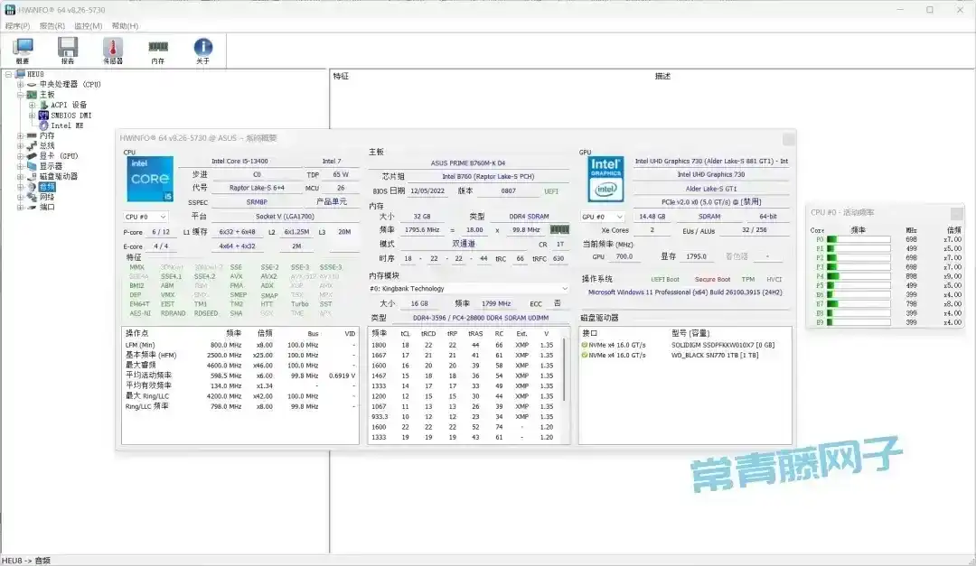
Task: Click the HWiNFO app icon in title bar
Action: coord(10,10)
